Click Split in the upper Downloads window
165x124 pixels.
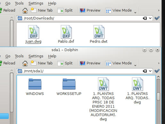[65, 10]
